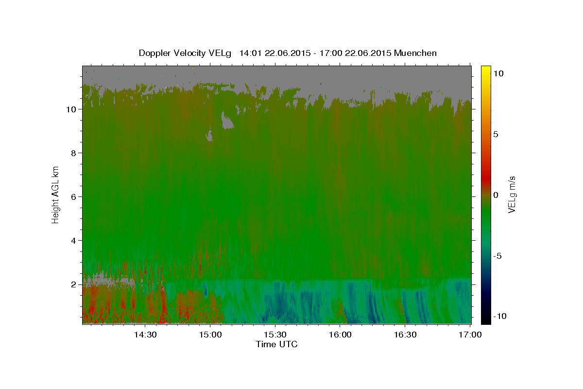583x389 pixels.
Task: Click the colorbar value 10 at the top
Action: [498, 73]
